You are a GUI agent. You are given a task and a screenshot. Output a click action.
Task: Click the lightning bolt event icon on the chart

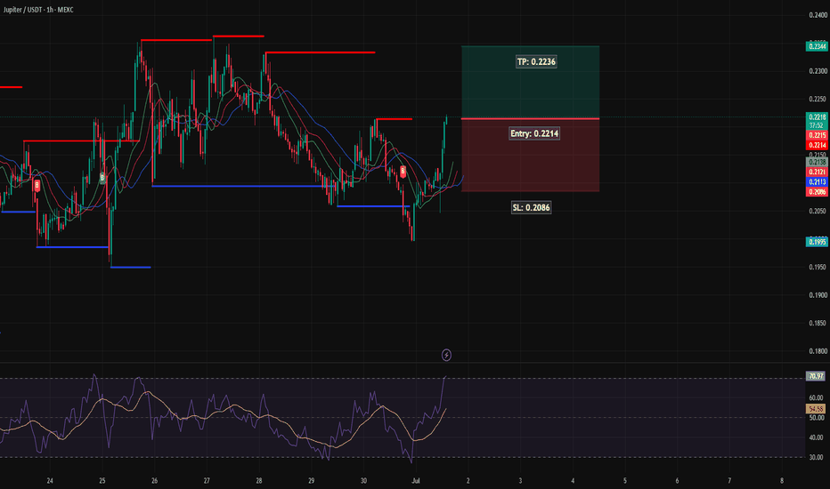pos(446,355)
